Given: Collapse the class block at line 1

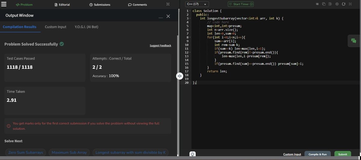Looking at the screenshot, I should pyautogui.click(x=190, y=11).
